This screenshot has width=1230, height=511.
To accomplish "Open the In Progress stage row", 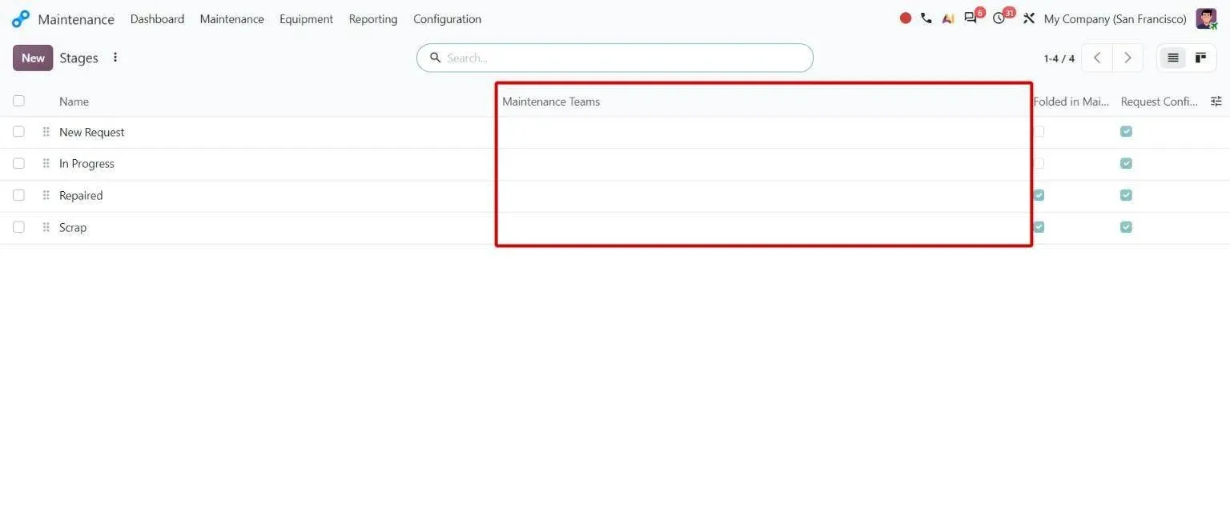I will 615,164.
